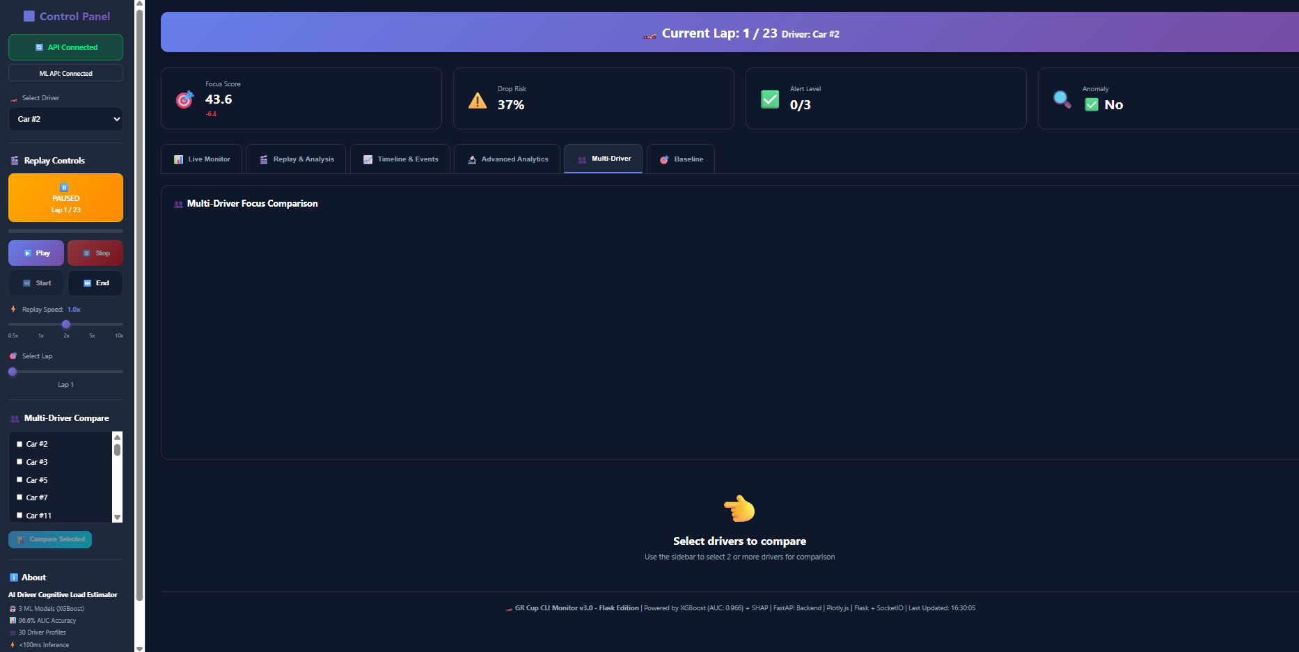1299x652 pixels.
Task: Switch to Advanced Analytics tab
Action: pyautogui.click(x=507, y=159)
